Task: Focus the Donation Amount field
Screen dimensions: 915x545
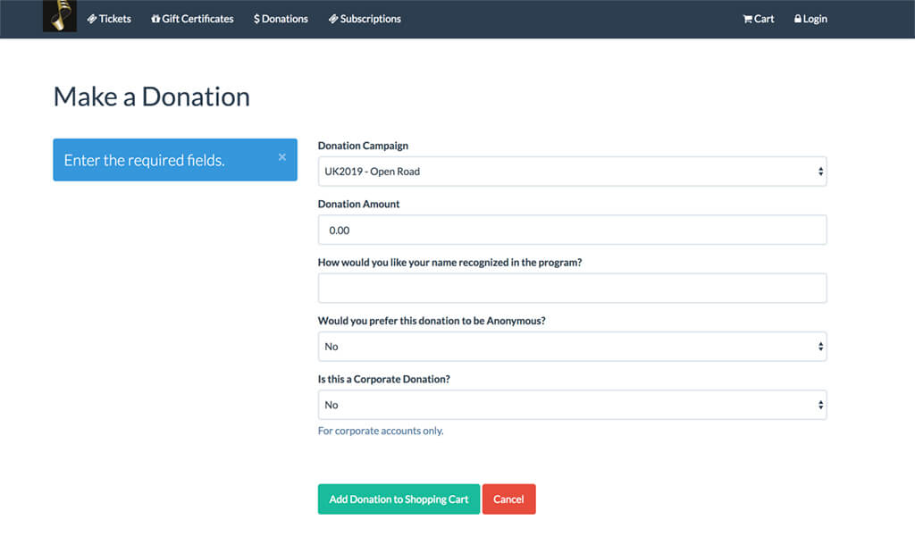Action: coord(572,230)
